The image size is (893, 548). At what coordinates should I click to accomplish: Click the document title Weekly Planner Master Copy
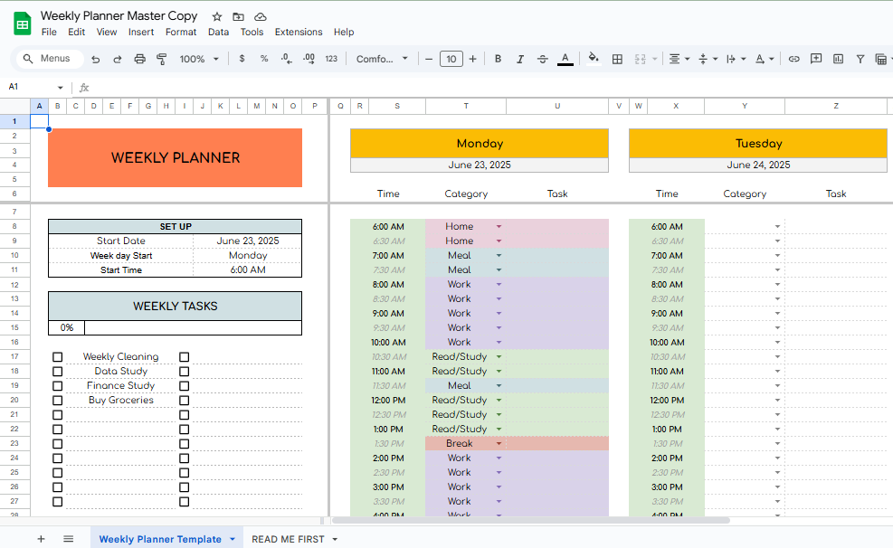pyautogui.click(x=119, y=15)
